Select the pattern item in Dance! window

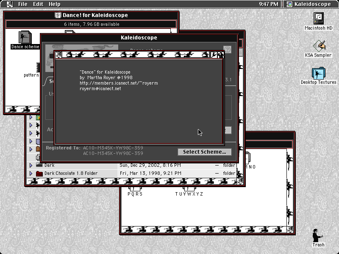click(x=31, y=75)
